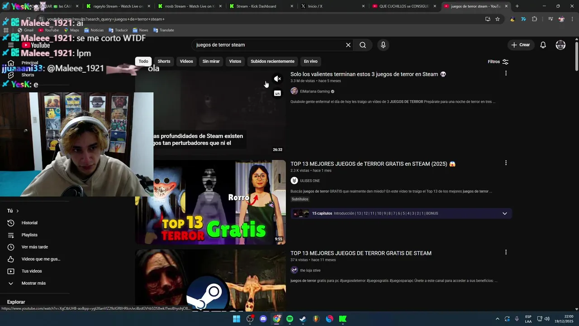Open TOP 13 MEJORES JUEGOS DE TERROR GRATIS DE STEAM
This screenshot has width=579, height=326.
coord(361,253)
